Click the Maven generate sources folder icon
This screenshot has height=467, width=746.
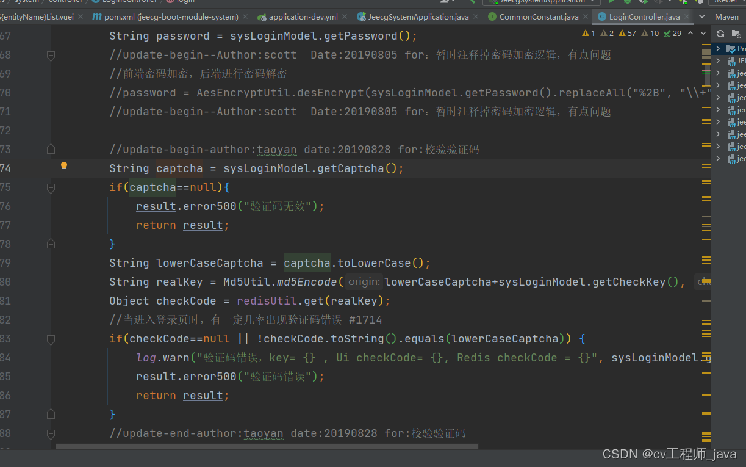736,34
